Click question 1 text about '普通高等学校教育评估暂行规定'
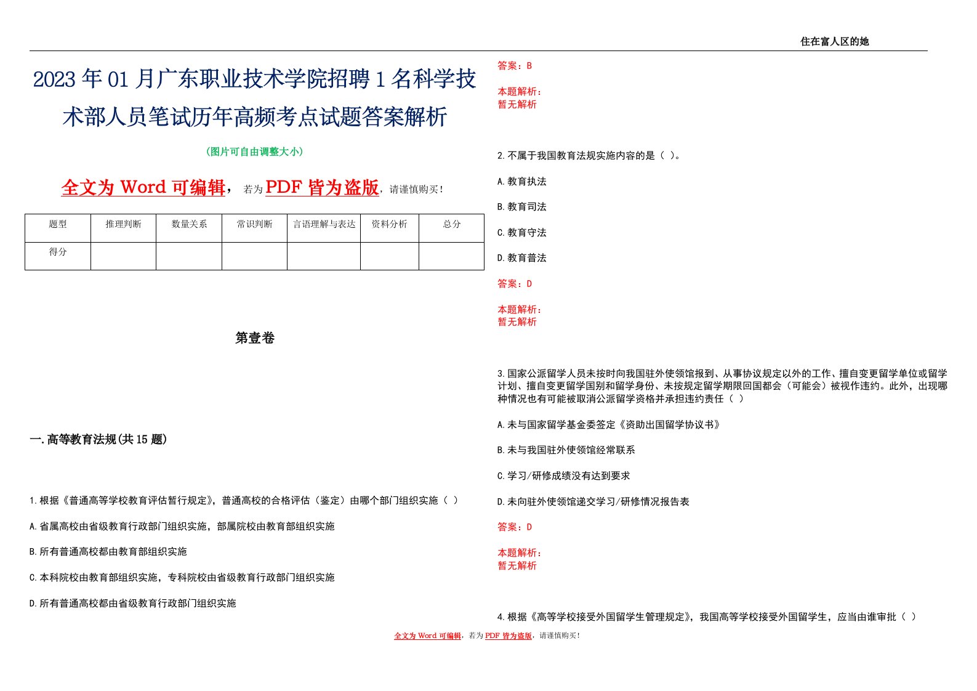 click(244, 501)
